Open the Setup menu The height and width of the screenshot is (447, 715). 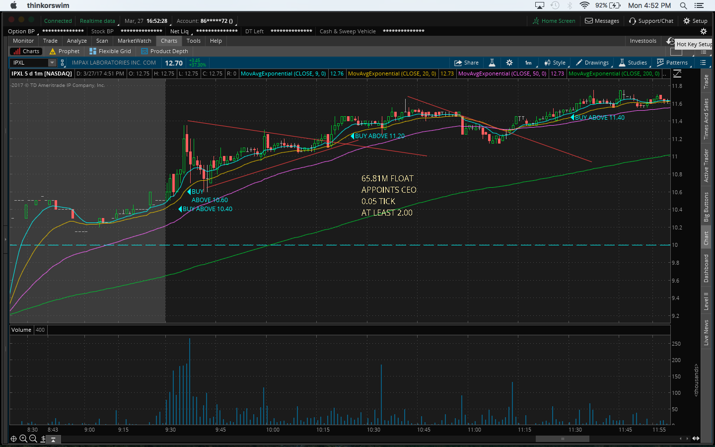pyautogui.click(x=695, y=21)
